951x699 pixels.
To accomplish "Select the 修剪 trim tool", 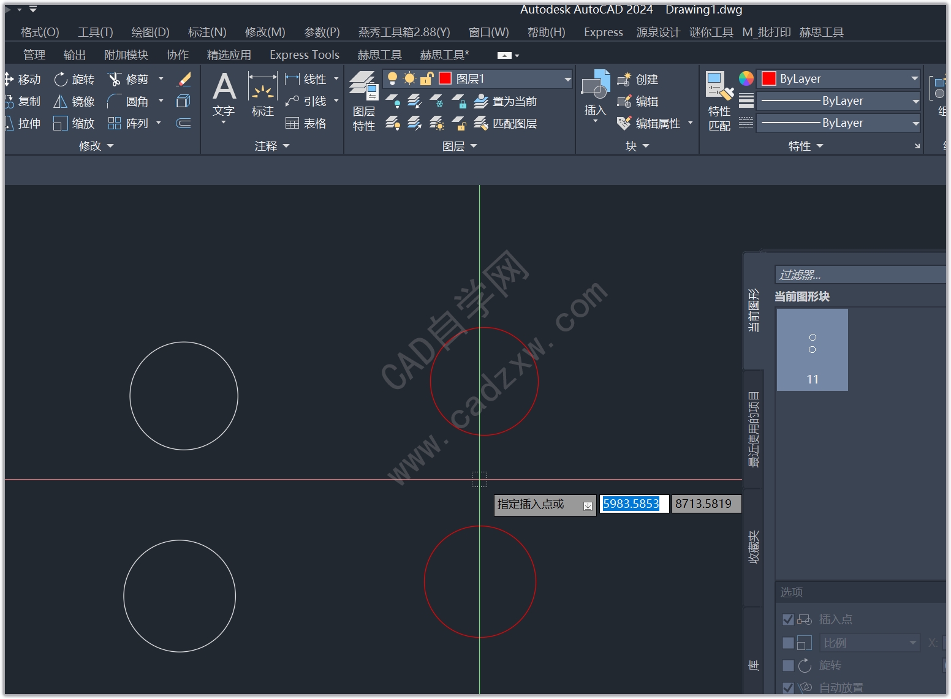I will click(x=128, y=79).
